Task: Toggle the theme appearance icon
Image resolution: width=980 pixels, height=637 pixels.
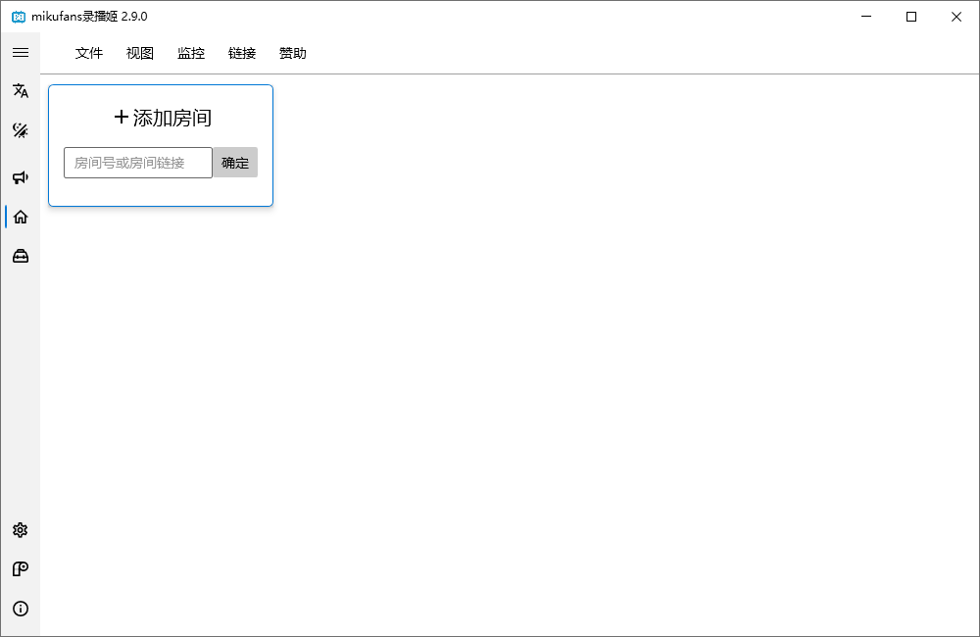Action: coord(20,129)
